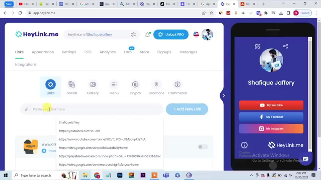Open File Explorer from the taskbar
This screenshot has height=180, width=321.
[85, 175]
